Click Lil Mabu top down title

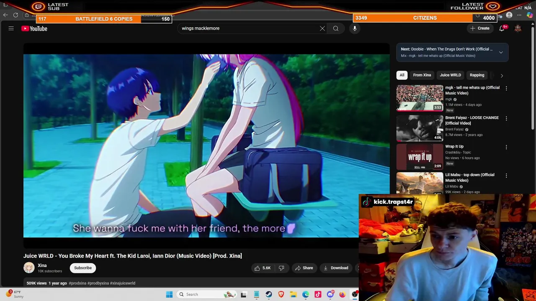[470, 178]
